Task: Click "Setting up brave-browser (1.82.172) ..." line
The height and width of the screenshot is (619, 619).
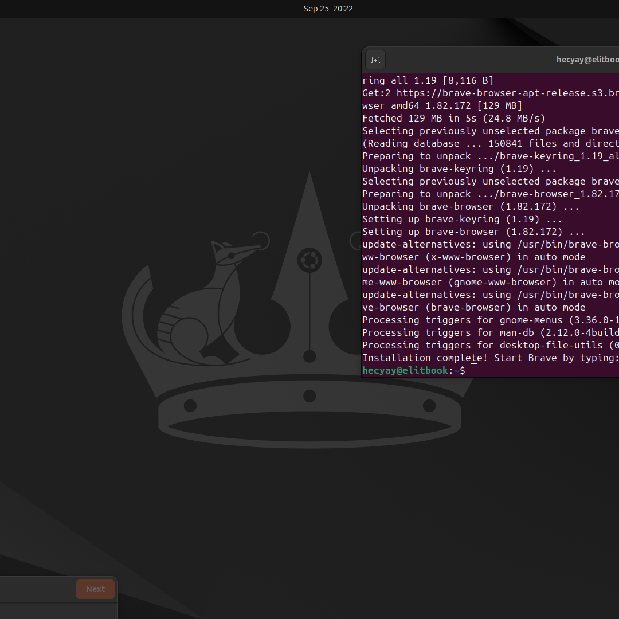Action: coord(473,232)
